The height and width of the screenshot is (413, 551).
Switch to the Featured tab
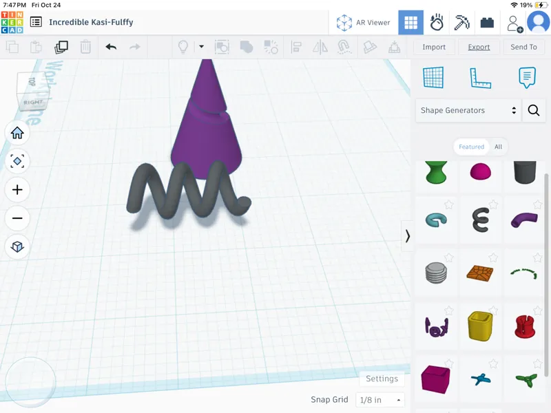tap(471, 147)
